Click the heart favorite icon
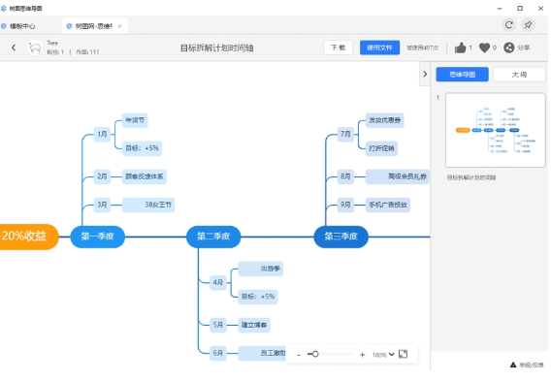The width and height of the screenshot is (551, 381). pyautogui.click(x=484, y=48)
